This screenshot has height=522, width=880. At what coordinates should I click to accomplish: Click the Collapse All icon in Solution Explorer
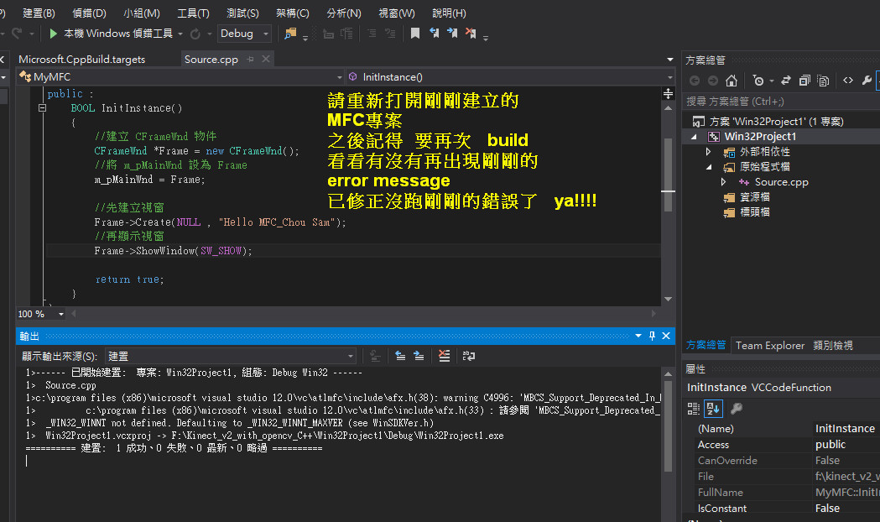[804, 80]
